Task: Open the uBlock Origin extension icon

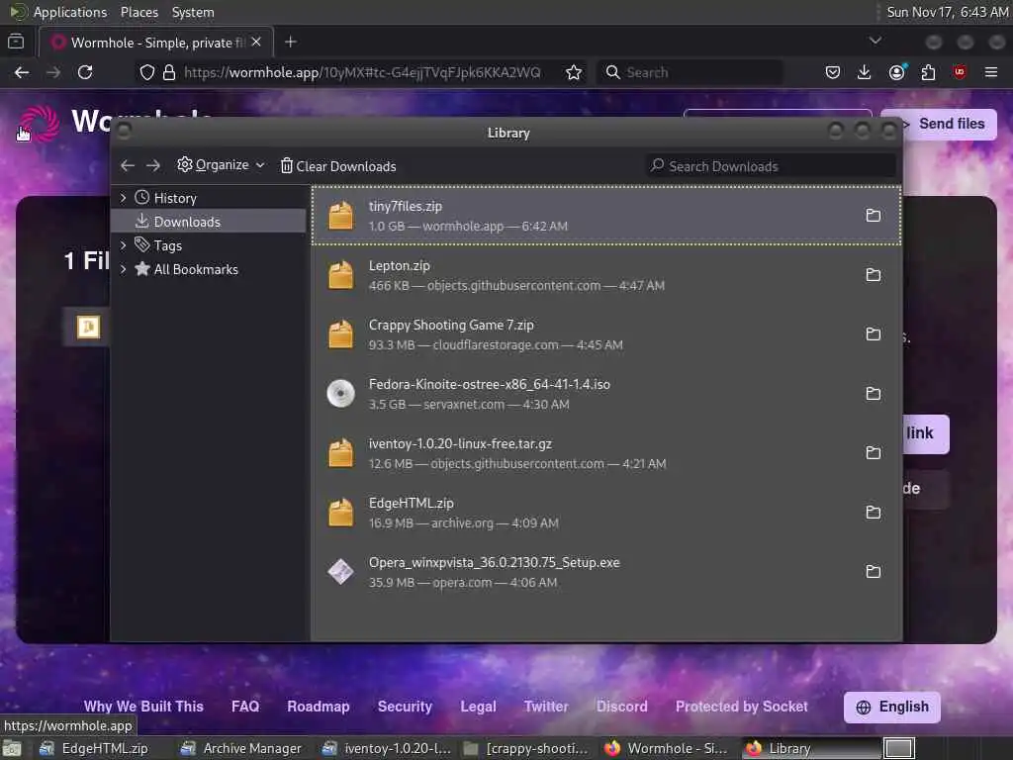Action: click(x=960, y=72)
